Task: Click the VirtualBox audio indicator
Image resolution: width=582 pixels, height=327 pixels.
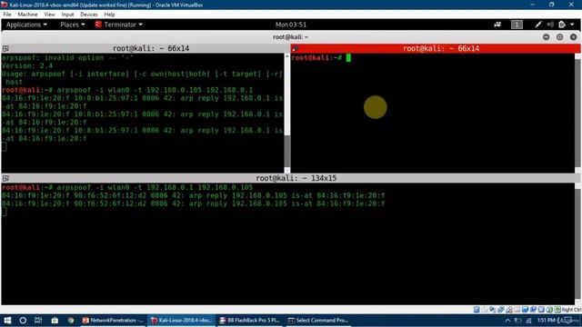Action: (492, 309)
